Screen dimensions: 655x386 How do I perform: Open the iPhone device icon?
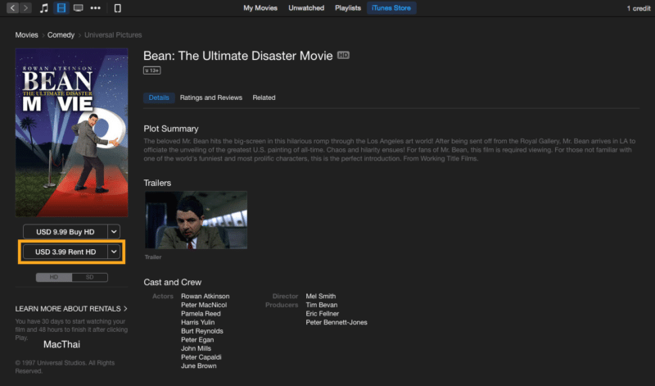(118, 8)
